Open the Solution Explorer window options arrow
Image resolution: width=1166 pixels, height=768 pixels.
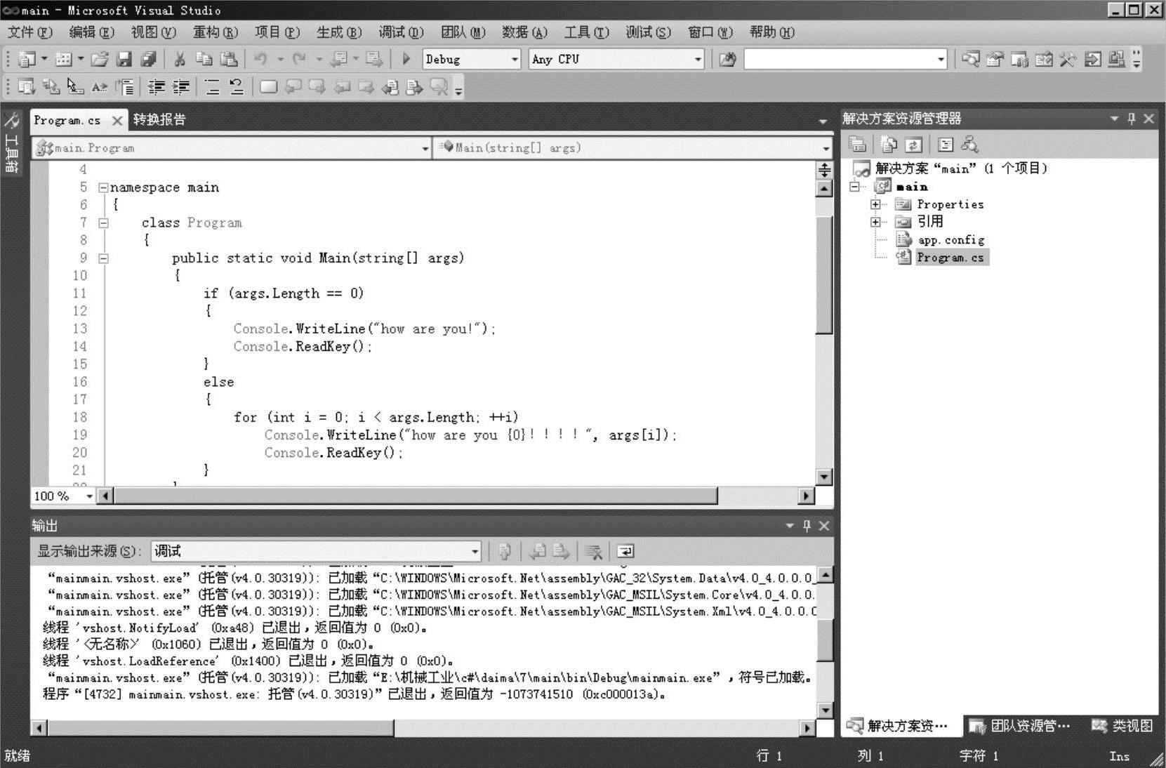(x=1114, y=119)
